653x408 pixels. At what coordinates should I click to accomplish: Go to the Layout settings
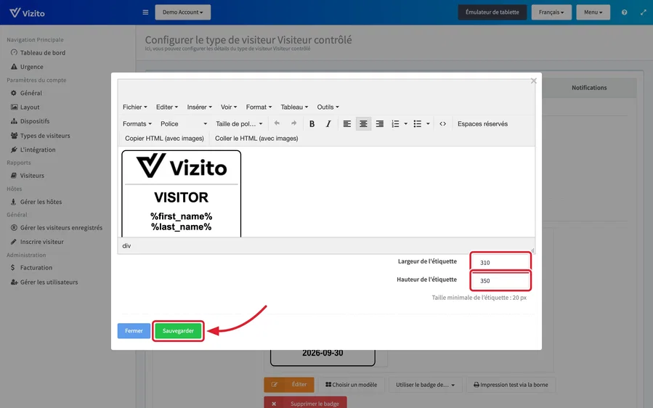(x=25, y=107)
